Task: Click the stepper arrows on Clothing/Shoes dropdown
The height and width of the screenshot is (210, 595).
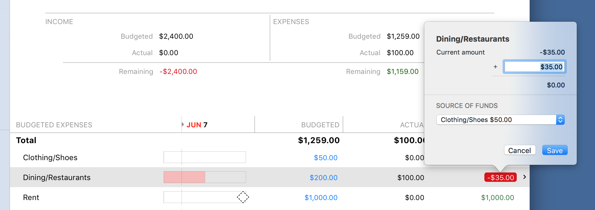Action: click(560, 120)
